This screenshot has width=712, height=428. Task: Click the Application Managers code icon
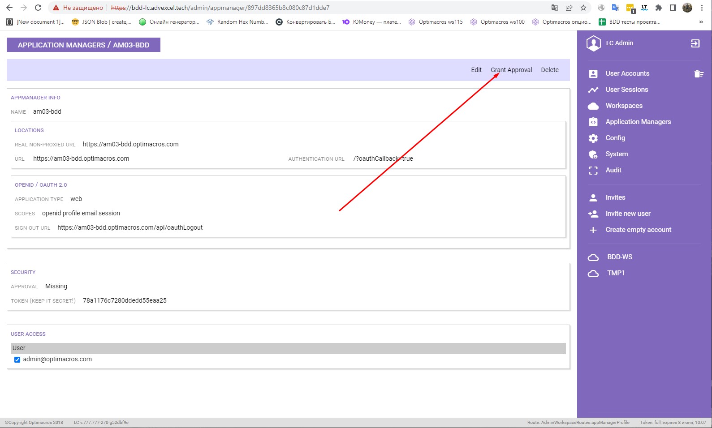(593, 122)
